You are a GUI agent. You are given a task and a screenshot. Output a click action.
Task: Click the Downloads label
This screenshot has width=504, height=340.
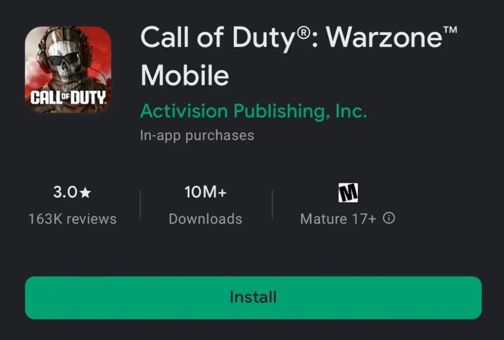pyautogui.click(x=205, y=219)
